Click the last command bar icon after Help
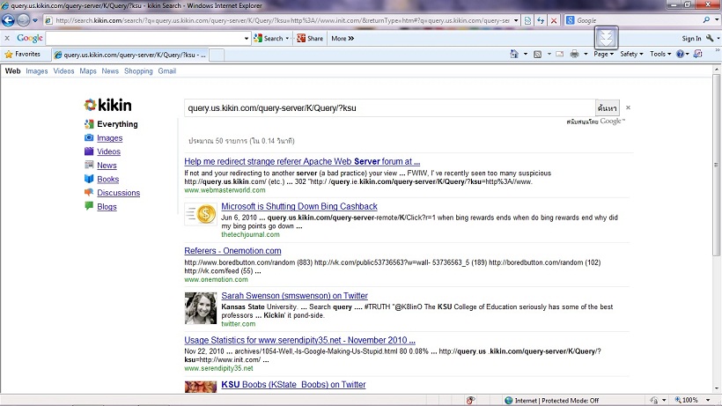The image size is (722, 406). click(698, 54)
